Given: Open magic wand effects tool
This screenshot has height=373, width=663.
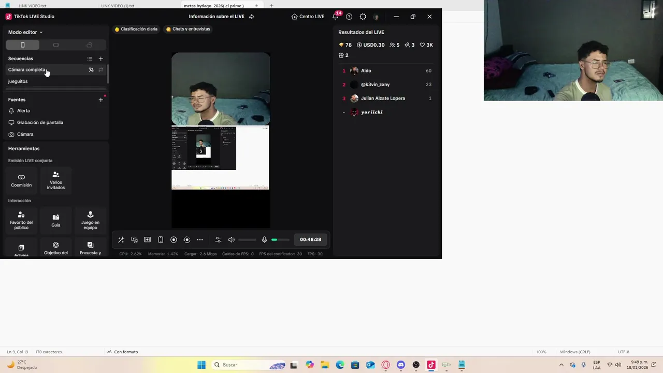Looking at the screenshot, I should pyautogui.click(x=121, y=239).
